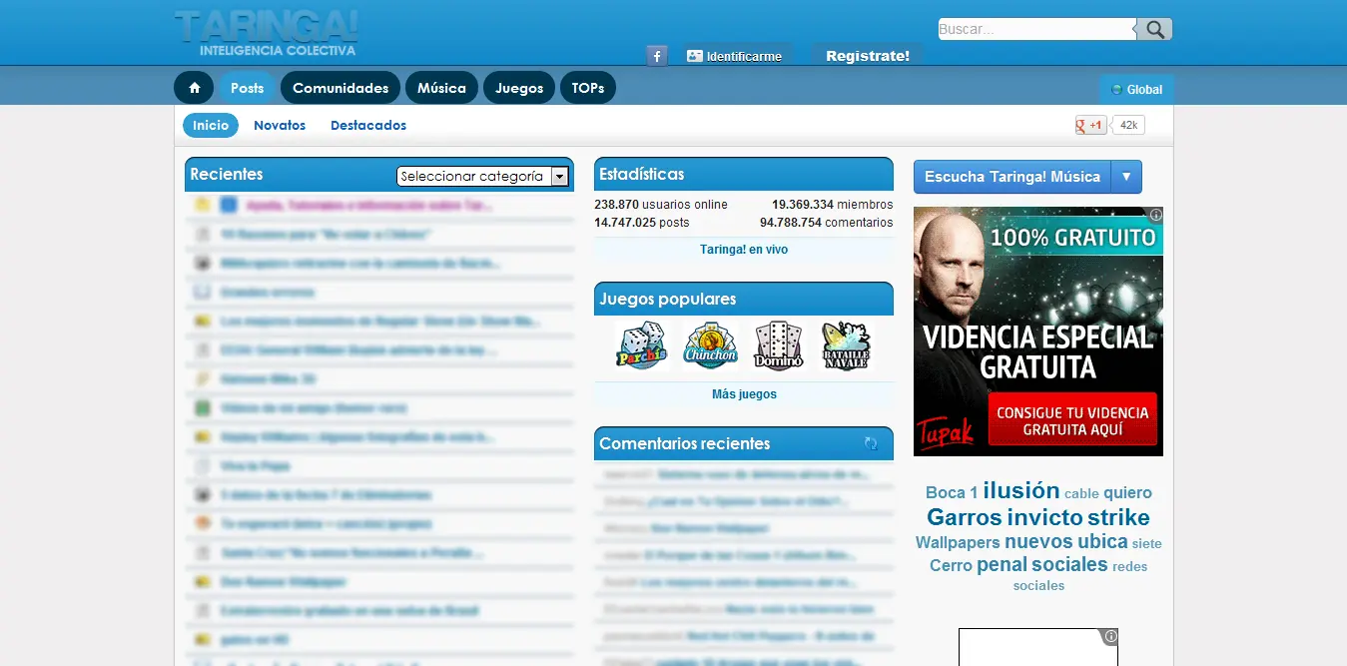Click the 'redes' tag
1347x666 pixels.
pyautogui.click(x=1129, y=566)
